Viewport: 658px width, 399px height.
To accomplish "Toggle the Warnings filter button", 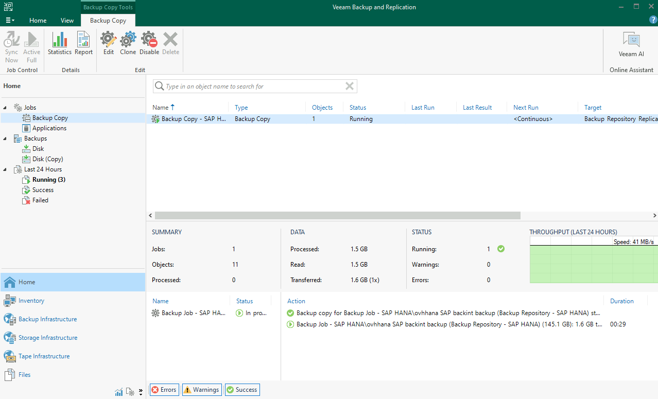I will point(201,390).
